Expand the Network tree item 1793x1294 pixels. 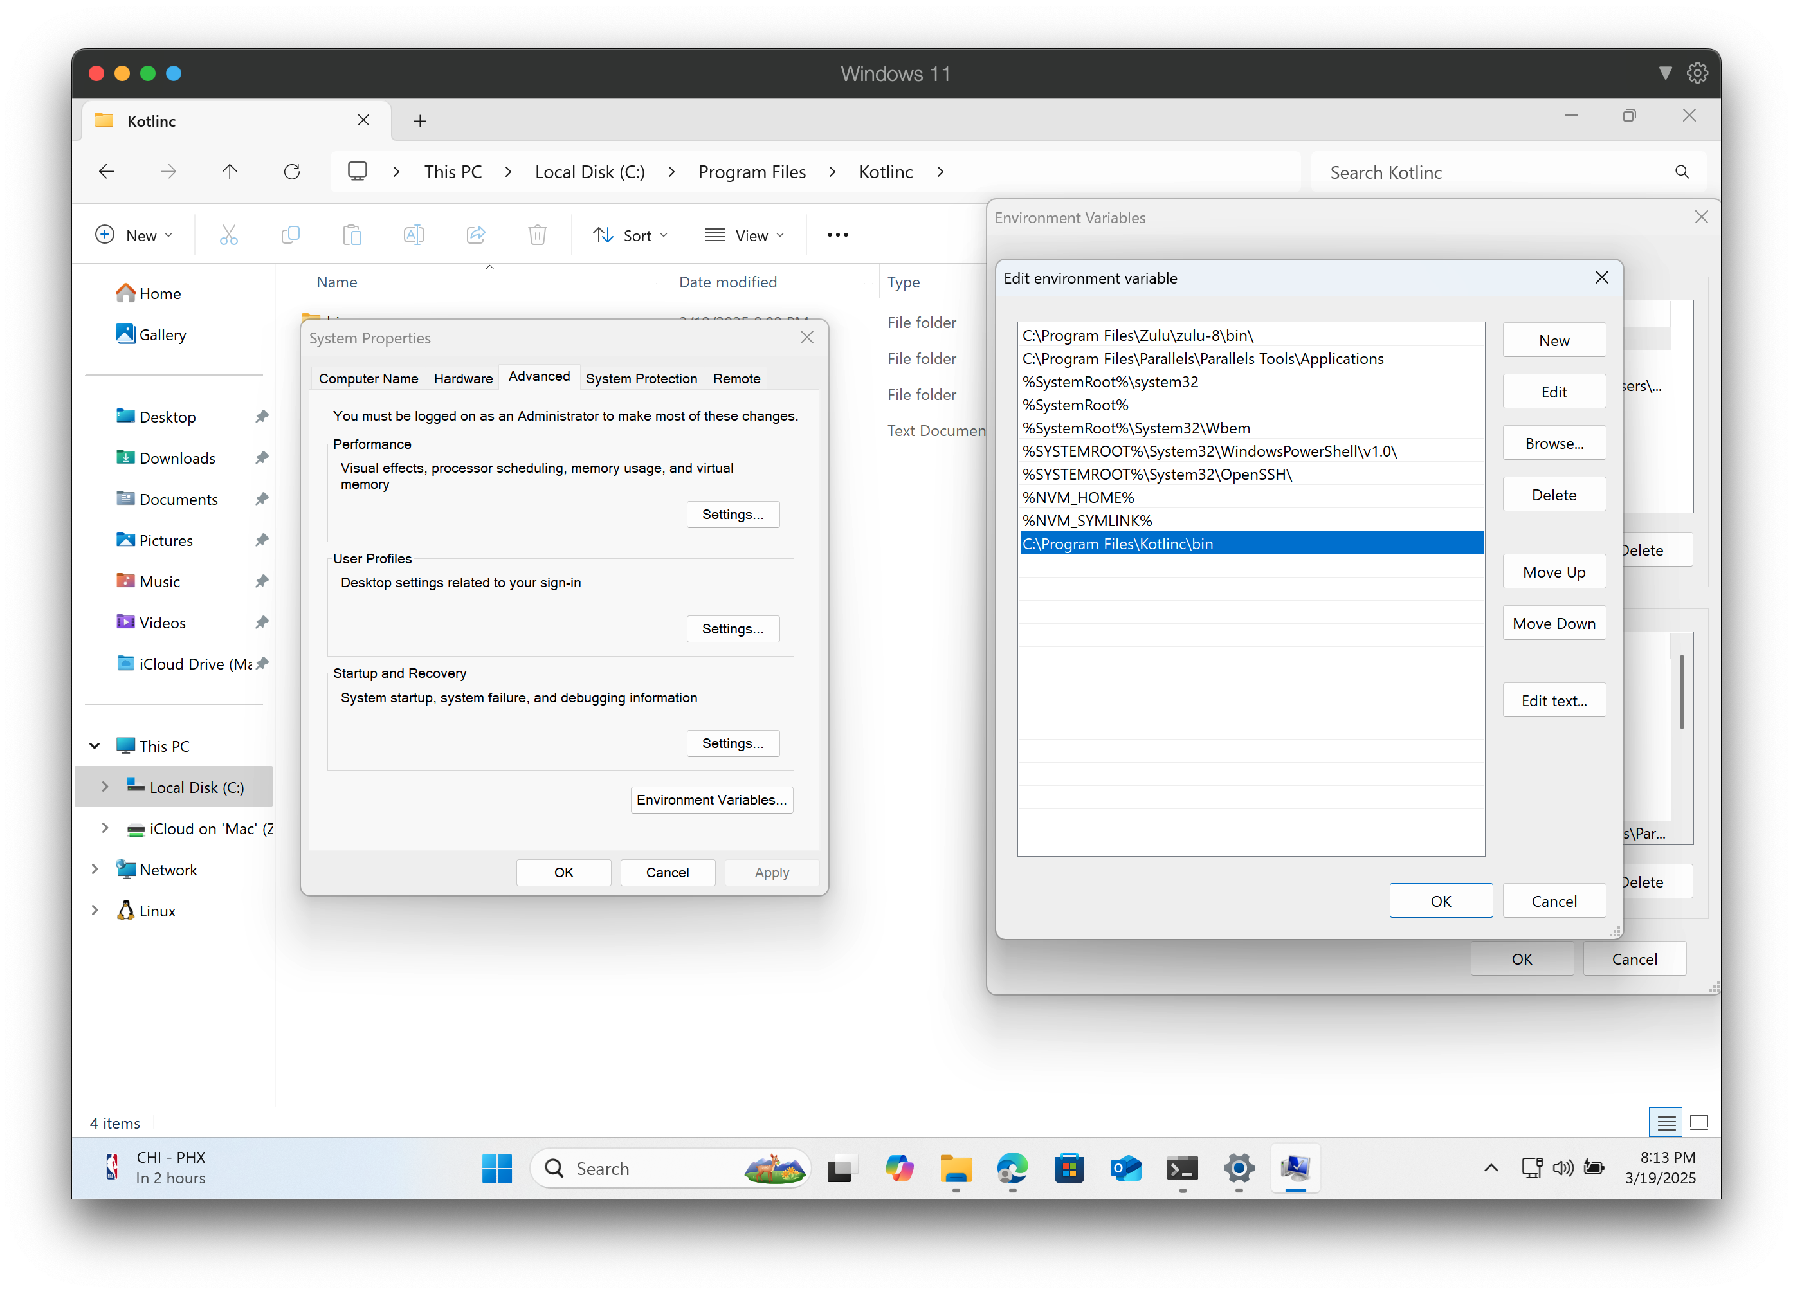pos(95,869)
